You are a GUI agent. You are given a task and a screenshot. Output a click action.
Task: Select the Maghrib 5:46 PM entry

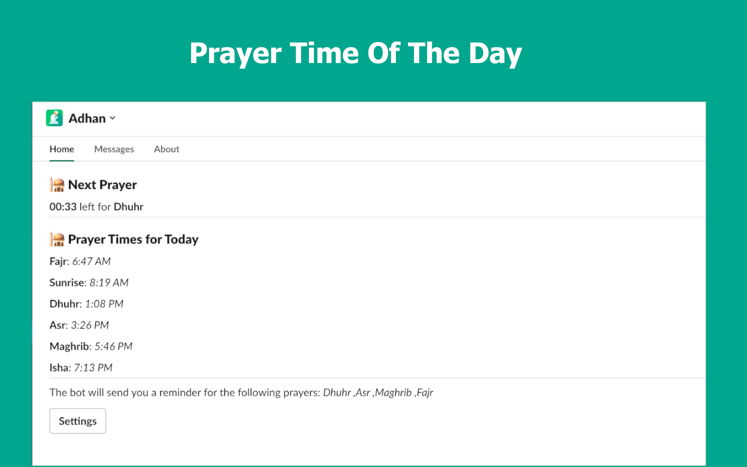click(x=91, y=347)
